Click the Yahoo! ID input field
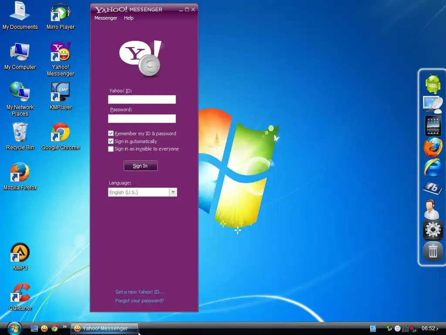 click(142, 99)
